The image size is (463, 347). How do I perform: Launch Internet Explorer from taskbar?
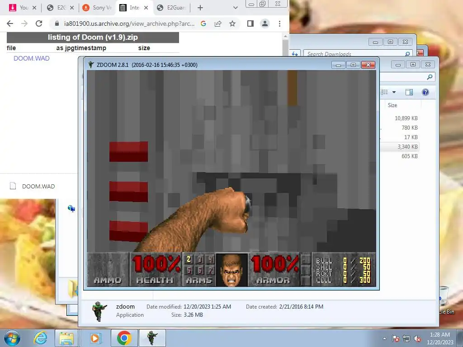click(x=40, y=338)
